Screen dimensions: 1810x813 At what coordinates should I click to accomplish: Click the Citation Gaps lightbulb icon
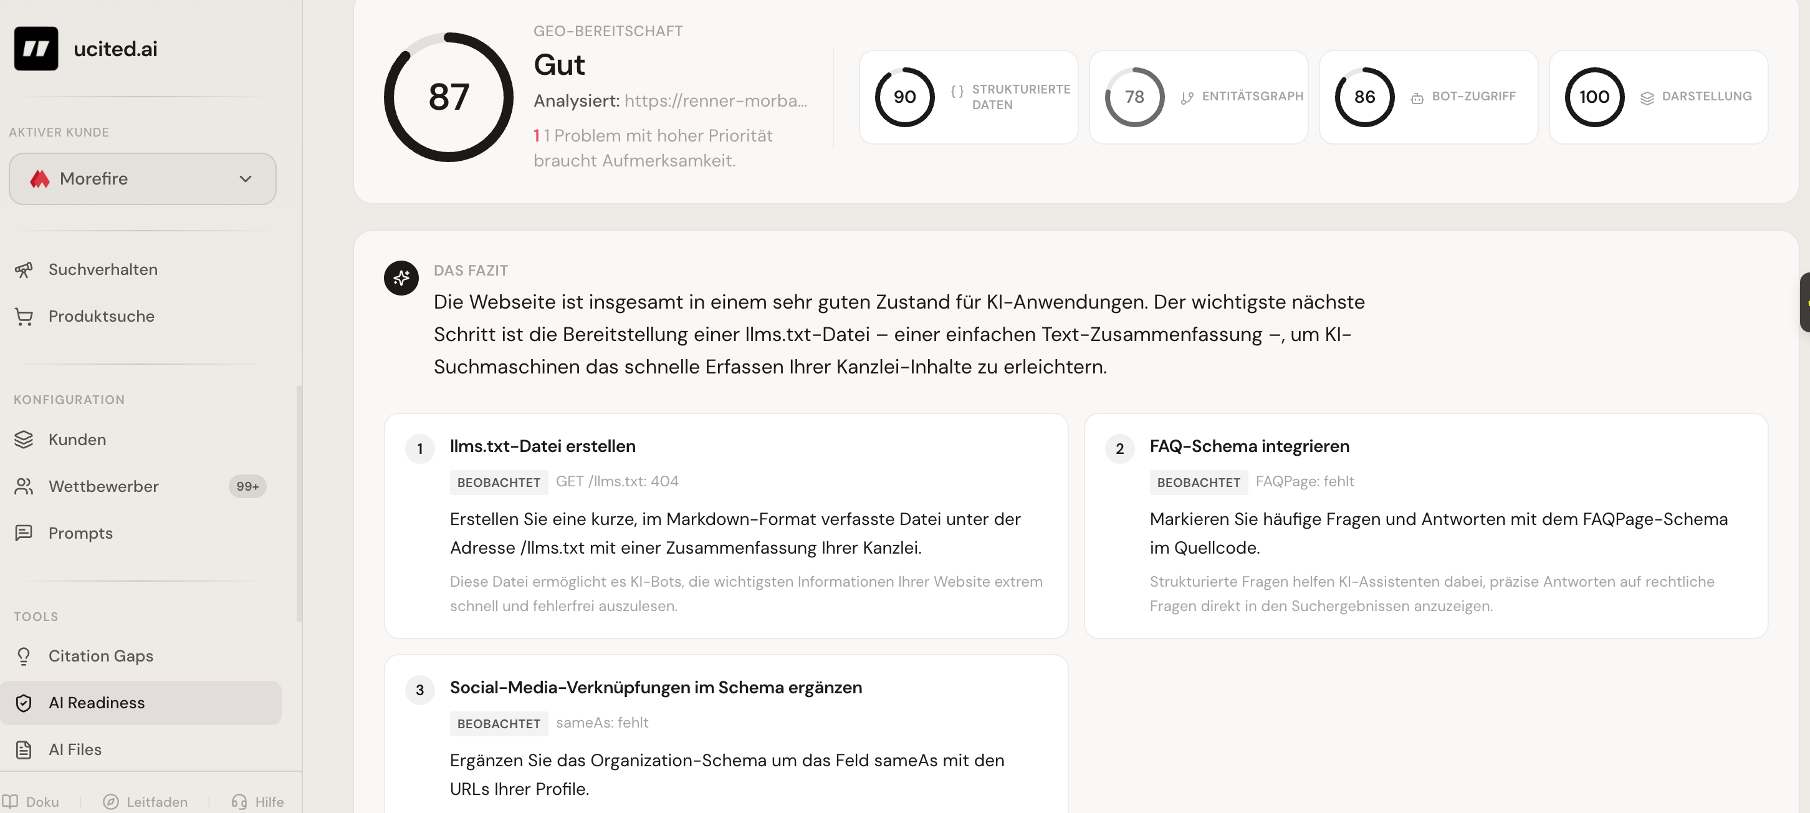pos(24,656)
